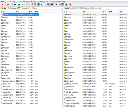
Task: Toggle the detailed list view button
Action: [63, 5]
